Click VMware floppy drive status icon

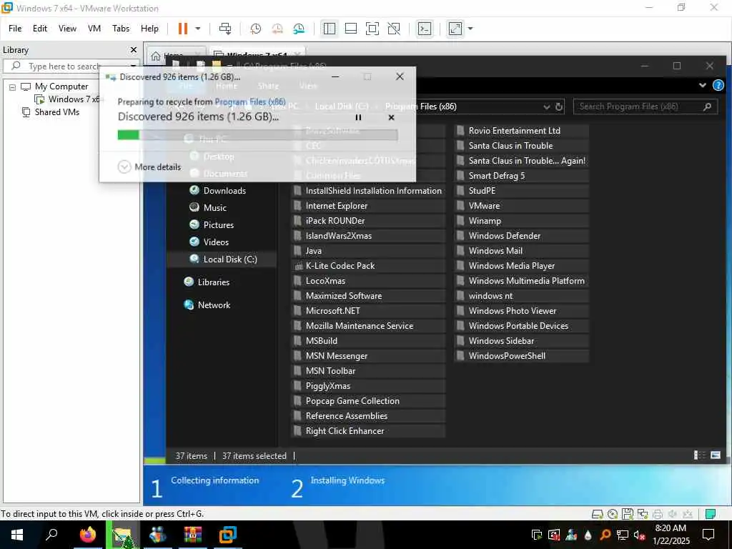click(x=628, y=515)
